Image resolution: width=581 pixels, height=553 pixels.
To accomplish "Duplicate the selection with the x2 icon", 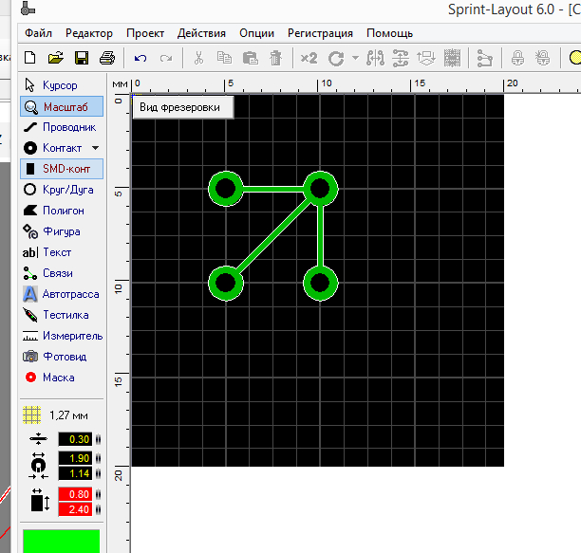I will [309, 58].
